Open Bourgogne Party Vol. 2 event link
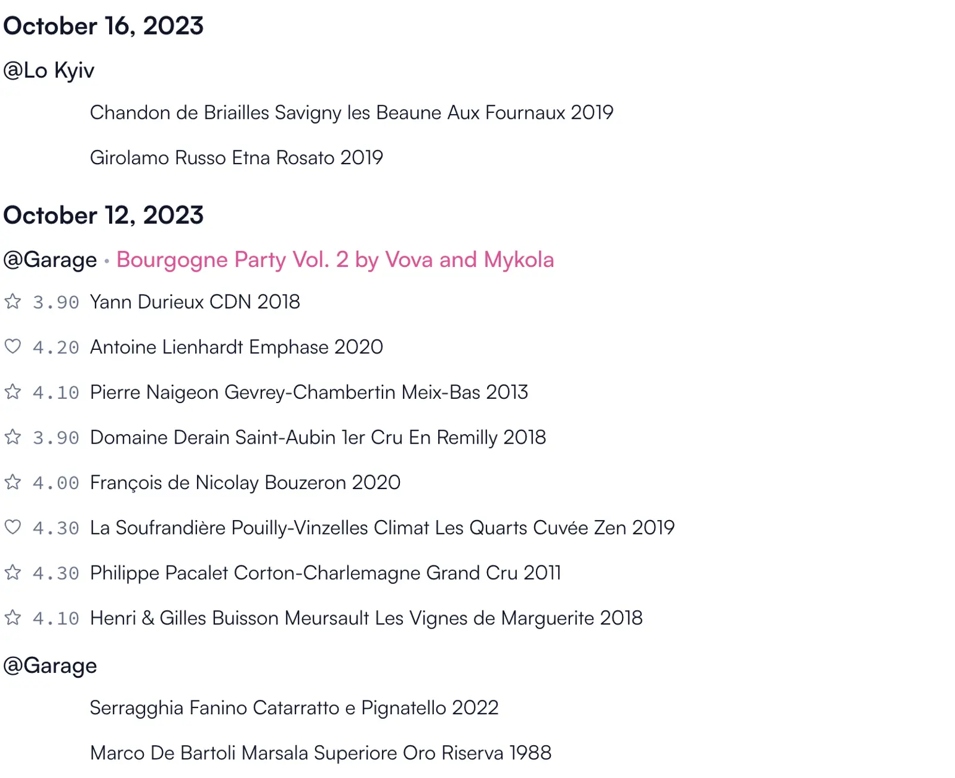This screenshot has height=778, width=955. click(x=335, y=260)
